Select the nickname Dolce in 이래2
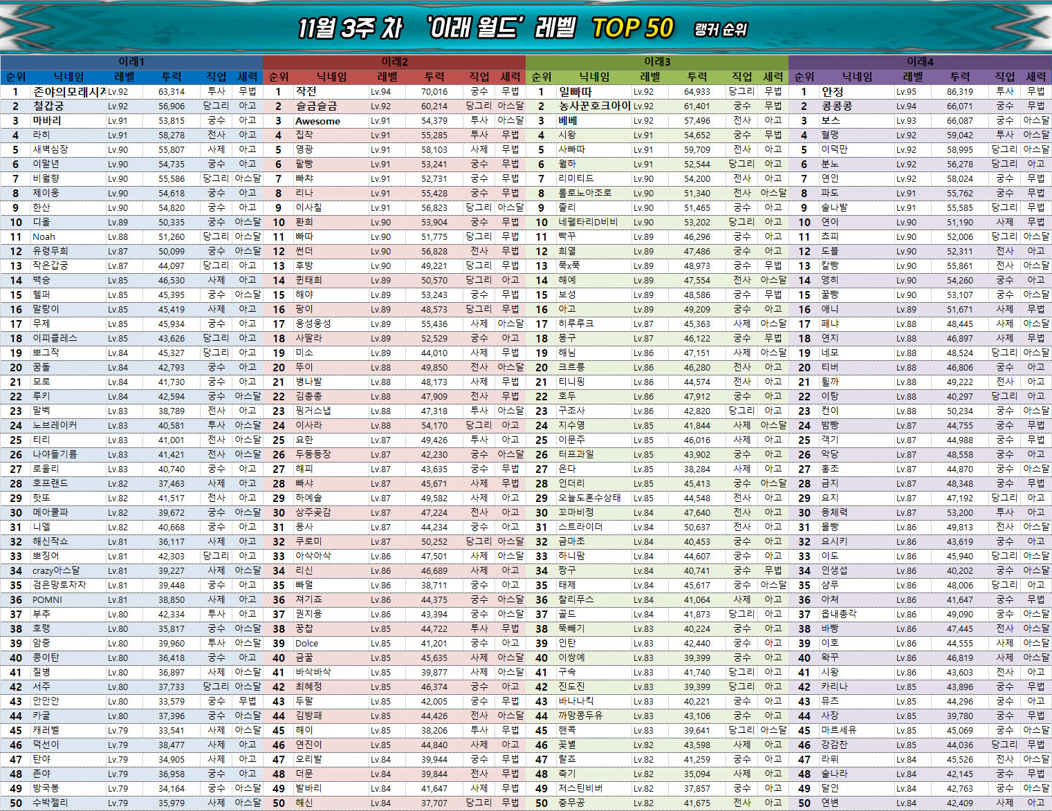 click(306, 643)
